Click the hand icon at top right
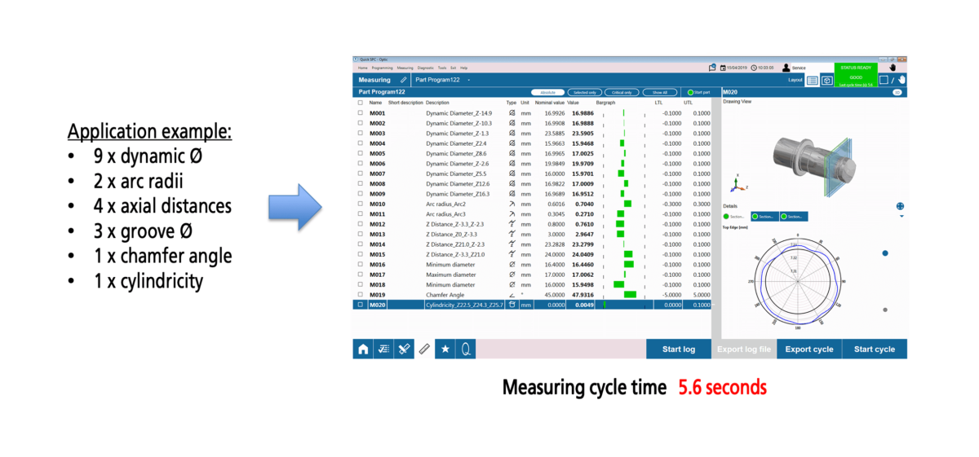The image size is (979, 457). (x=893, y=68)
